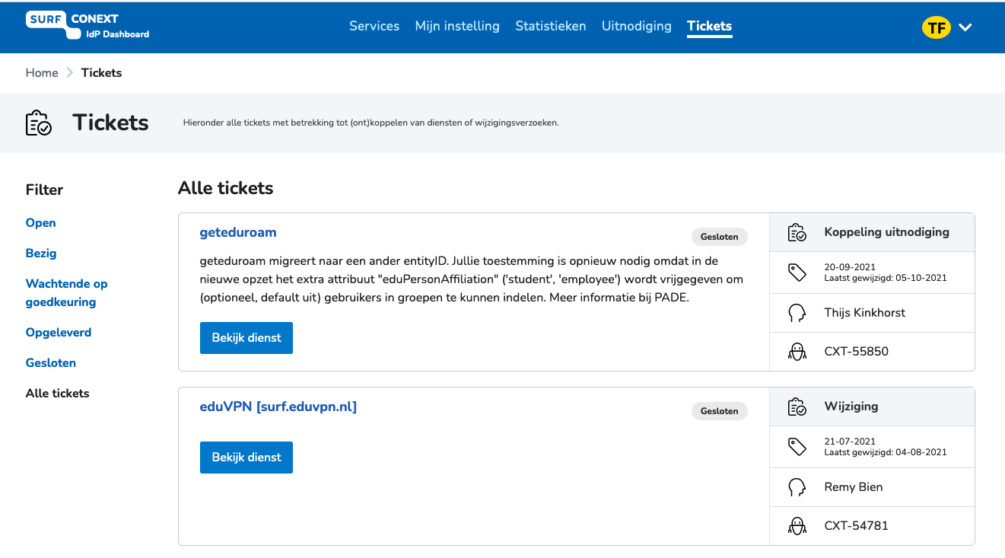The image size is (1005, 558).
Task: Open the eduVPN [surf.eduvpn.nl] ticket title
Action: tap(278, 407)
